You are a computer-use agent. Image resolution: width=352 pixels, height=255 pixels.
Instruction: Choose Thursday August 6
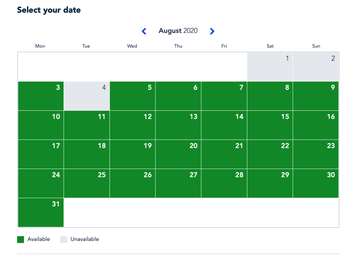point(178,96)
